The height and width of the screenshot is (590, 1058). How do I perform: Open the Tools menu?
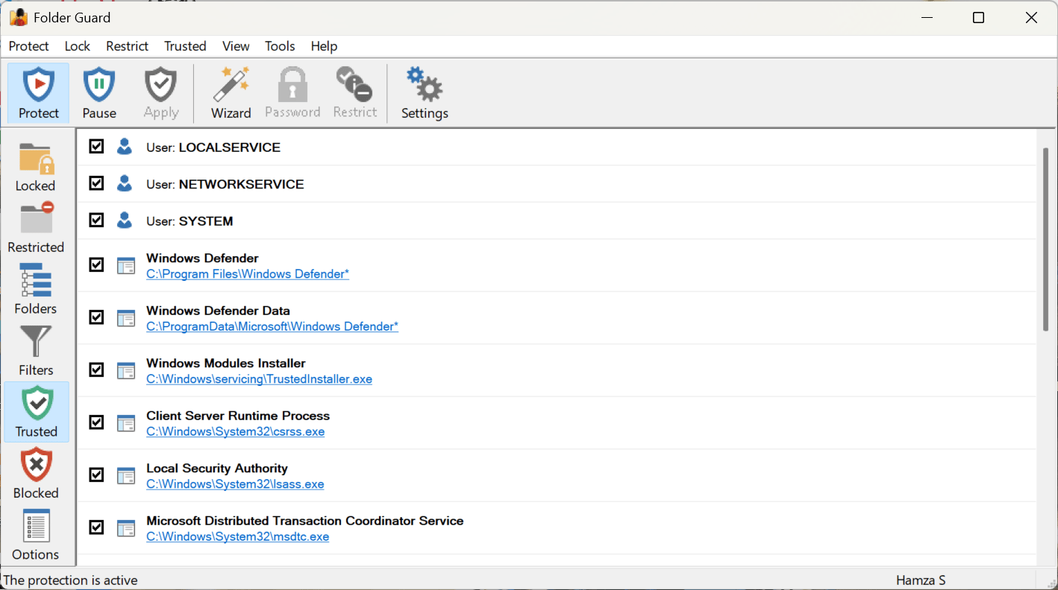[x=280, y=46]
